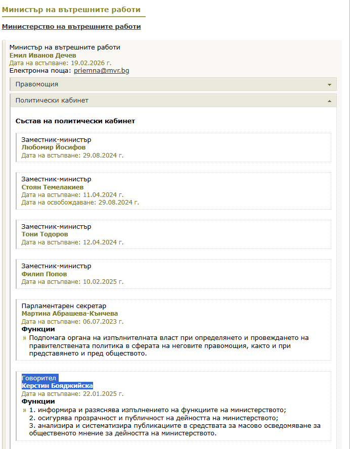Click the Функции label under Говорител
This screenshot has height=449, width=350.
38,402
